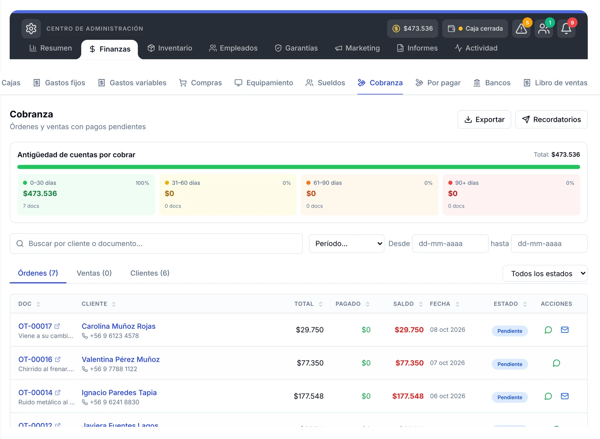Open the notifications bell icon
The height and width of the screenshot is (439, 600).
(x=566, y=28)
